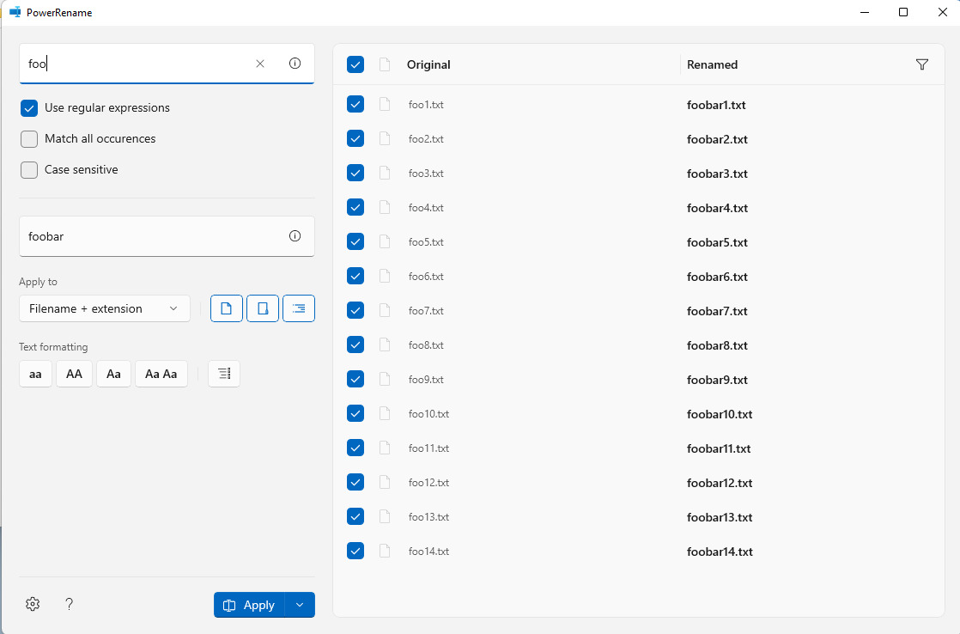Uncheck the foo7.txt file checkbox
This screenshot has width=960, height=634.
tap(355, 310)
